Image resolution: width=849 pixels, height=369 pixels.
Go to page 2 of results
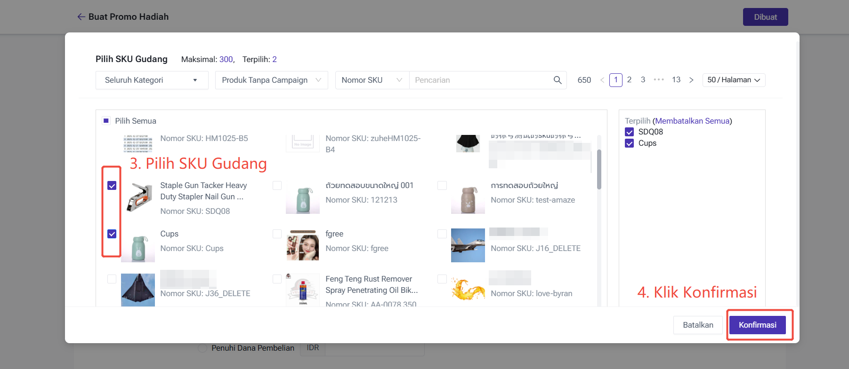[629, 80]
